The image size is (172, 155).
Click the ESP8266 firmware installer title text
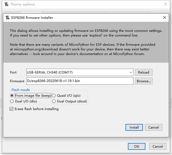click(32, 18)
